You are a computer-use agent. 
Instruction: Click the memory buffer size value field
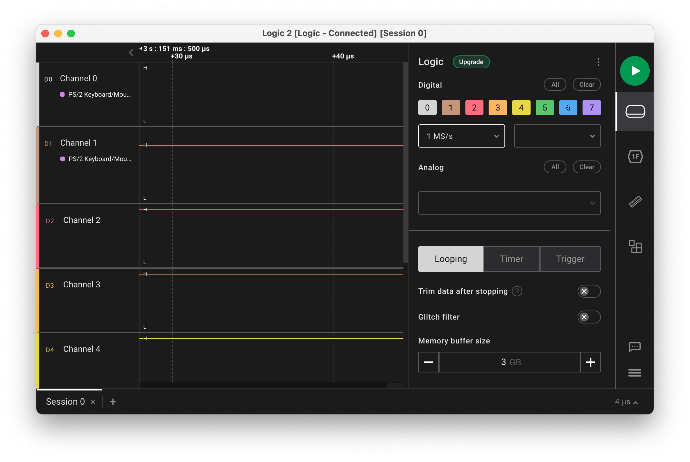510,362
